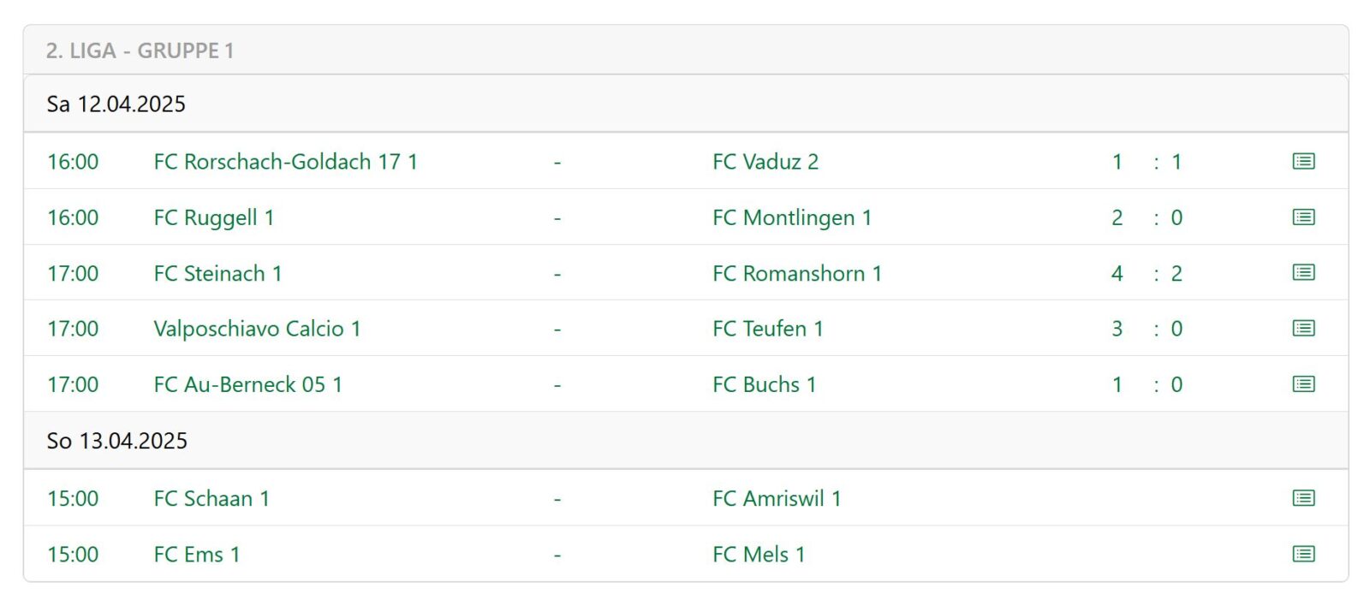Select the FC Ruggell 1 team link

click(x=213, y=217)
